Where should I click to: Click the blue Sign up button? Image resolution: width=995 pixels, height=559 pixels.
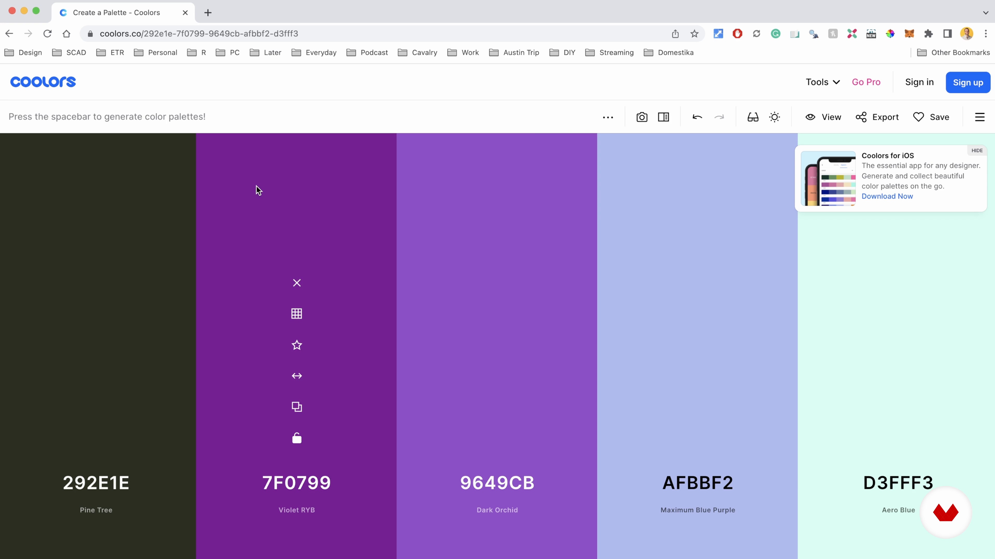point(968,82)
